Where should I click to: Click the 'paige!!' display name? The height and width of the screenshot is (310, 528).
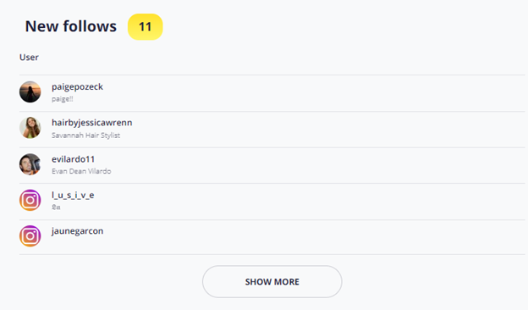[x=63, y=99]
